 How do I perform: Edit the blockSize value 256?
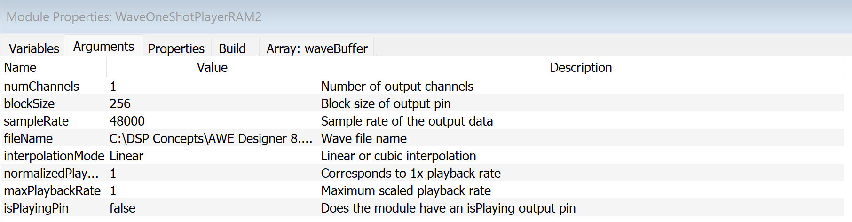click(x=212, y=104)
